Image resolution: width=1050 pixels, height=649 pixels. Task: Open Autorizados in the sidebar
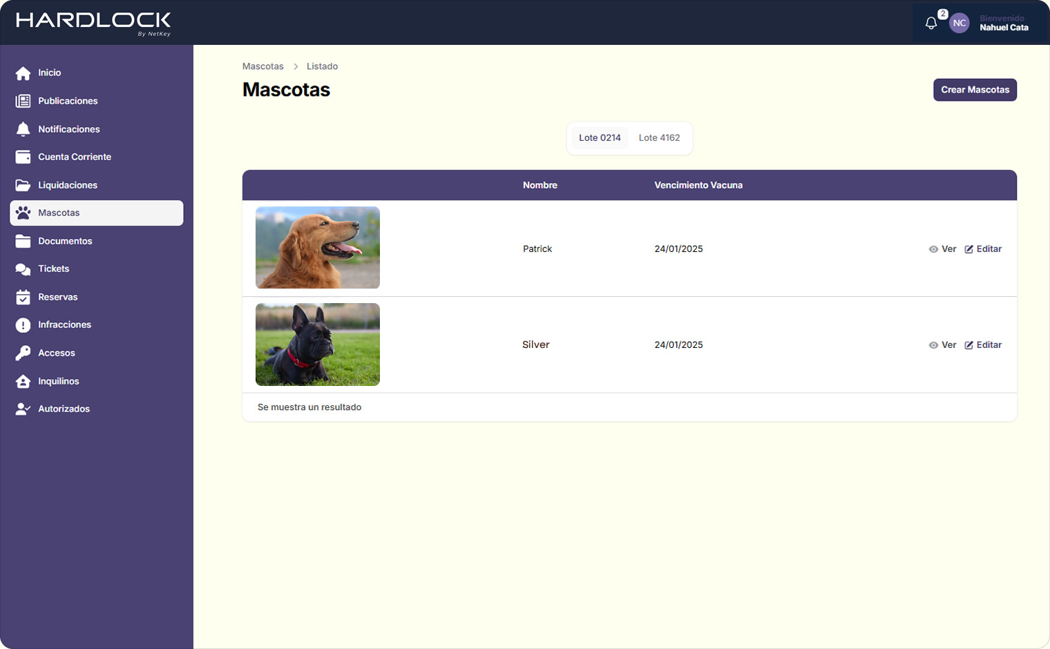[x=64, y=409]
